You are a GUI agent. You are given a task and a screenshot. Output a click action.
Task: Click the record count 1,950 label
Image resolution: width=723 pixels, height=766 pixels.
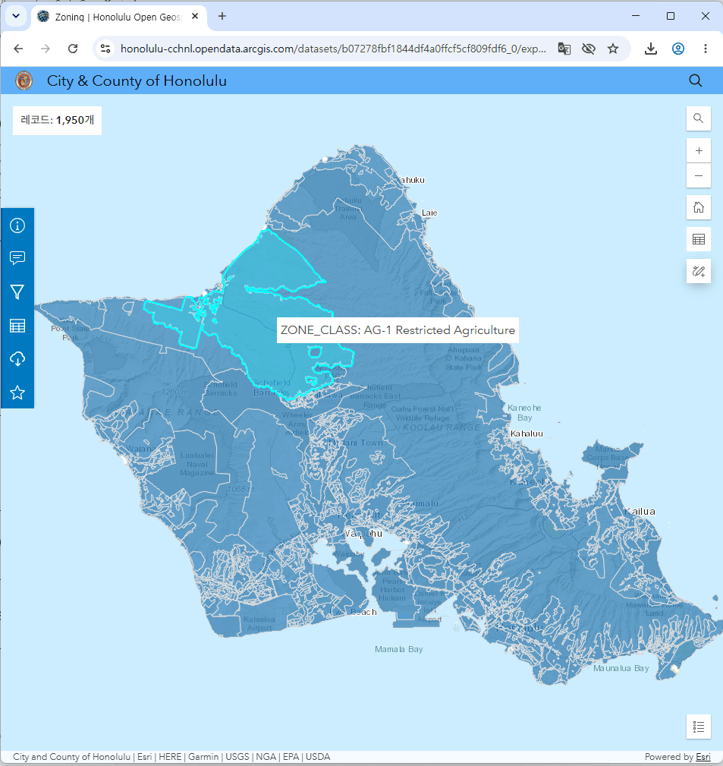coord(57,120)
